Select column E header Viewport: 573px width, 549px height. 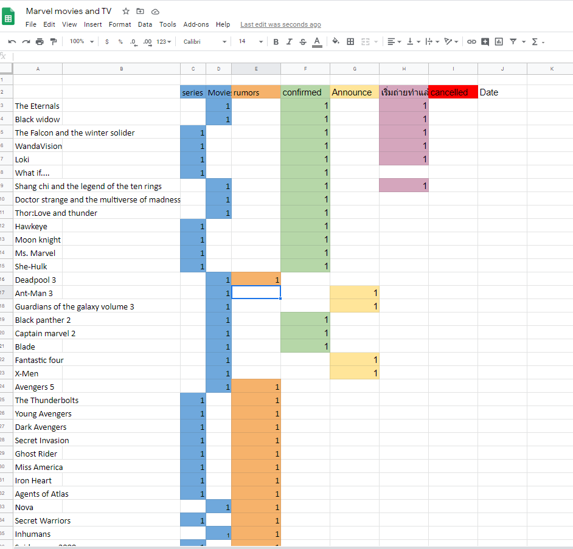[256, 69]
